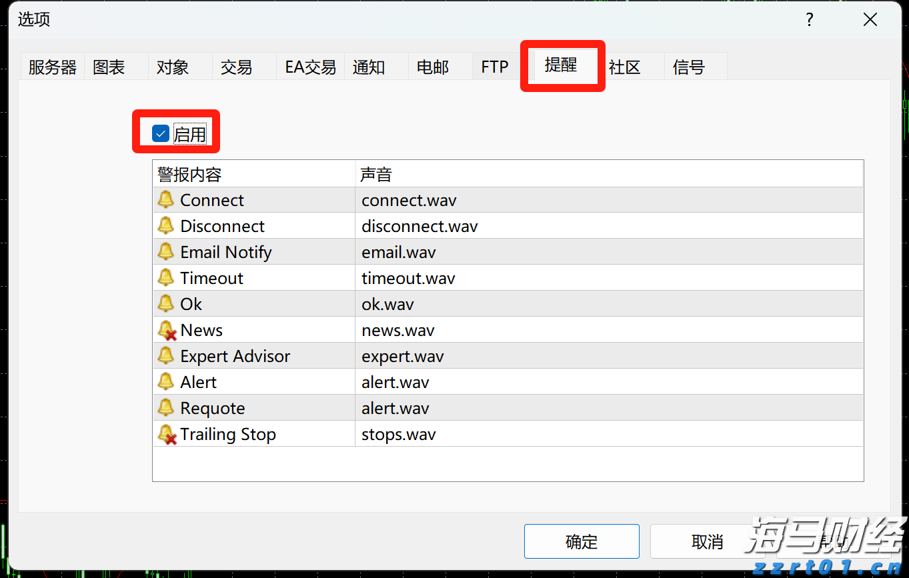Image resolution: width=909 pixels, height=578 pixels.
Task: Uncheck the 启用 checkbox
Action: [x=160, y=133]
